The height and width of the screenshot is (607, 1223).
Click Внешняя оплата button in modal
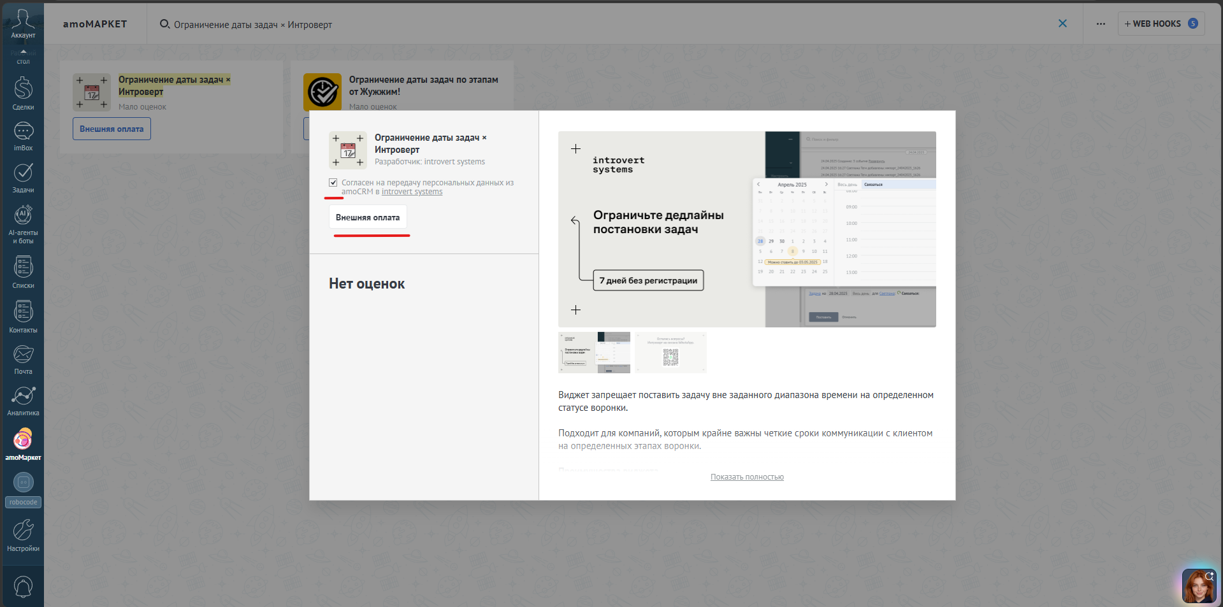368,217
